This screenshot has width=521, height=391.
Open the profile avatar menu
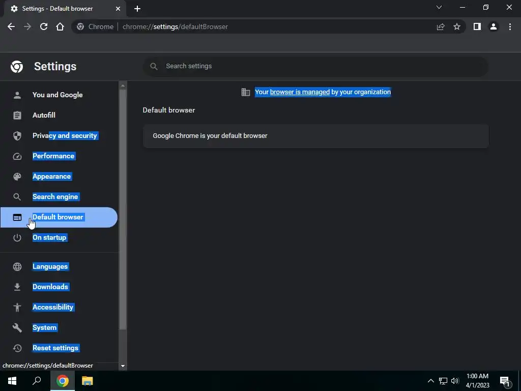pos(494,26)
